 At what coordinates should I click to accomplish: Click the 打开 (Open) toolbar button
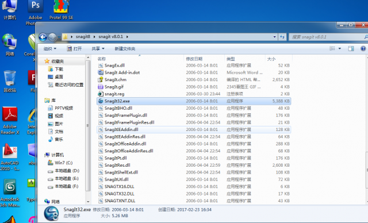[74, 48]
